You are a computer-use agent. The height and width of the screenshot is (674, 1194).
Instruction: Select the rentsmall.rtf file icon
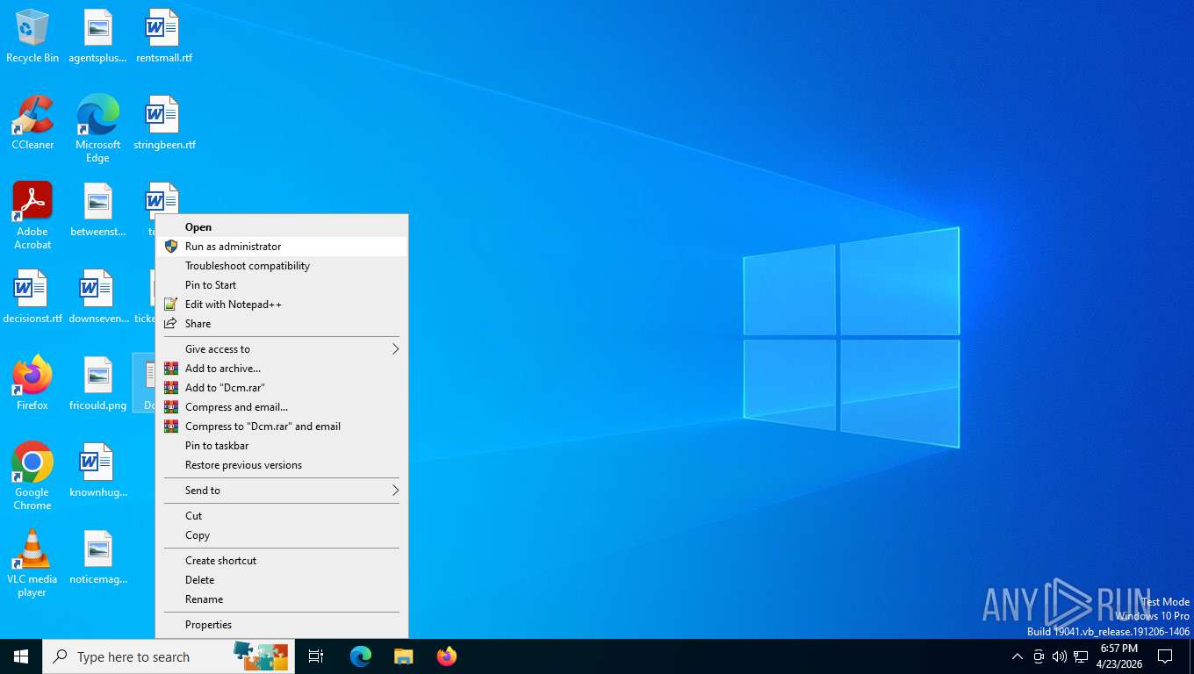pyautogui.click(x=163, y=36)
